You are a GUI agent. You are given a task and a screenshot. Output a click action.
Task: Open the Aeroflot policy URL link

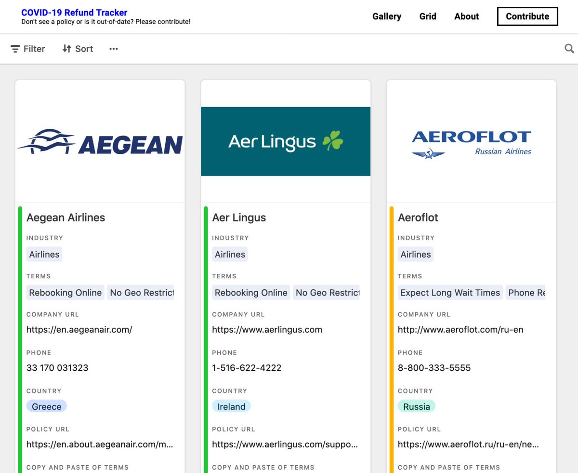[469, 445]
